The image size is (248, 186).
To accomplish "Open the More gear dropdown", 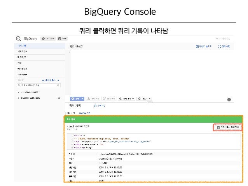I will coord(144,99).
